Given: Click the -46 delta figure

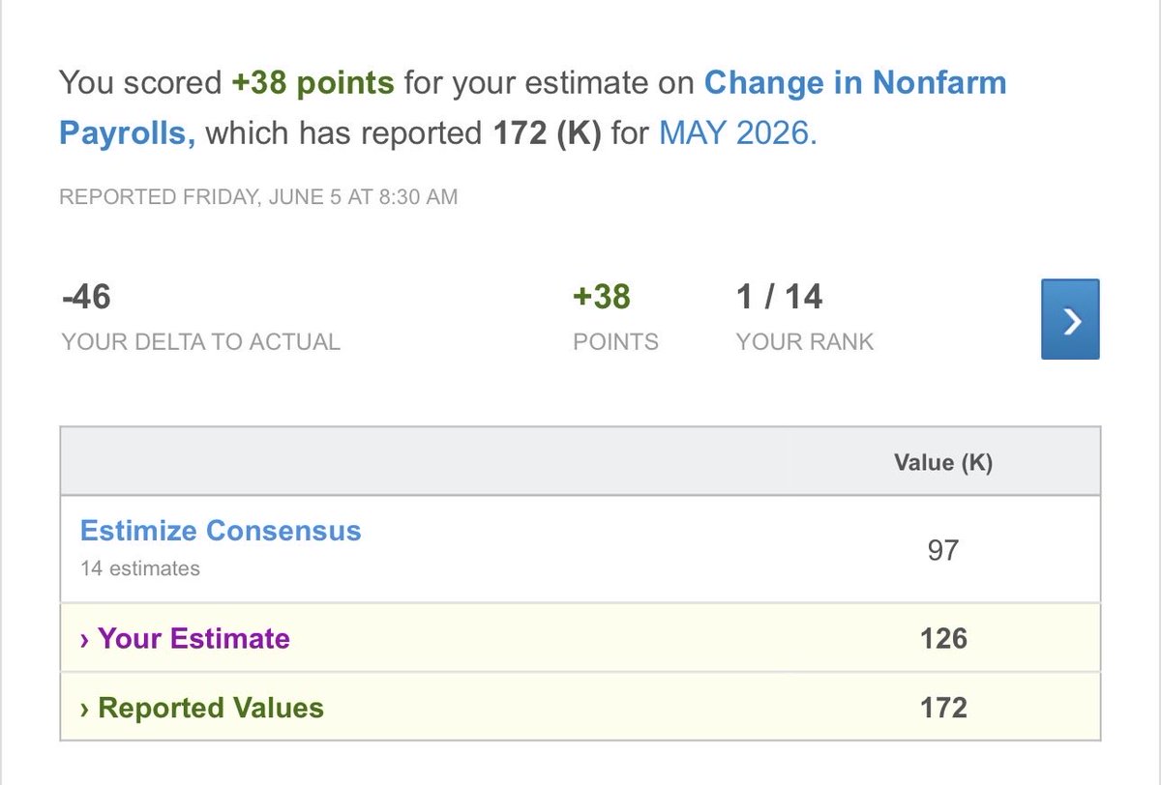Looking at the screenshot, I should click(86, 297).
